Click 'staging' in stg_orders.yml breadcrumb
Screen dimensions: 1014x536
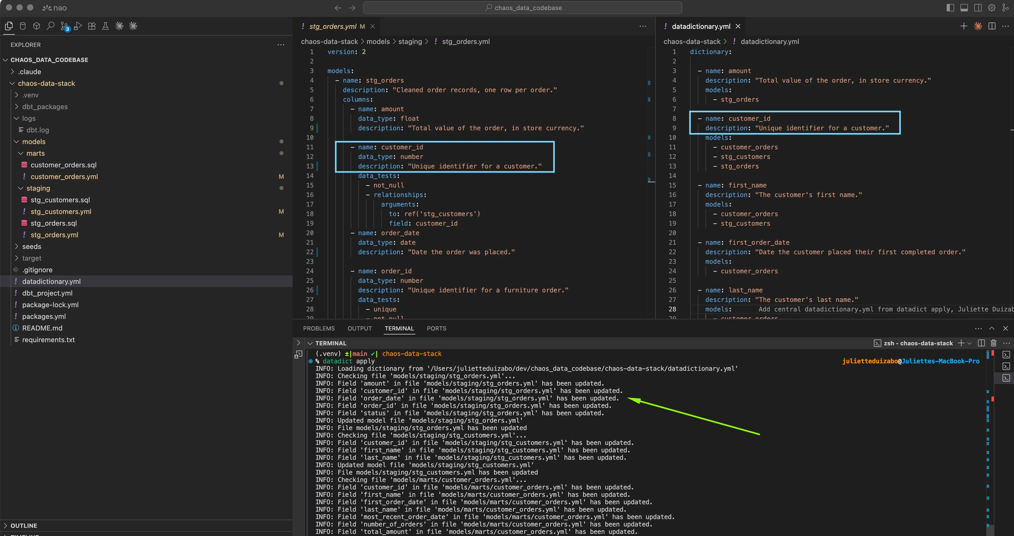[x=410, y=42]
